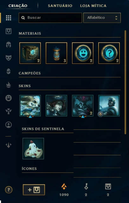Select the Hextech chest material
129x203 pixels.
coord(30,53)
